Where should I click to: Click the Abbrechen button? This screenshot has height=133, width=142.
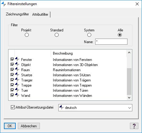click(29, 126)
